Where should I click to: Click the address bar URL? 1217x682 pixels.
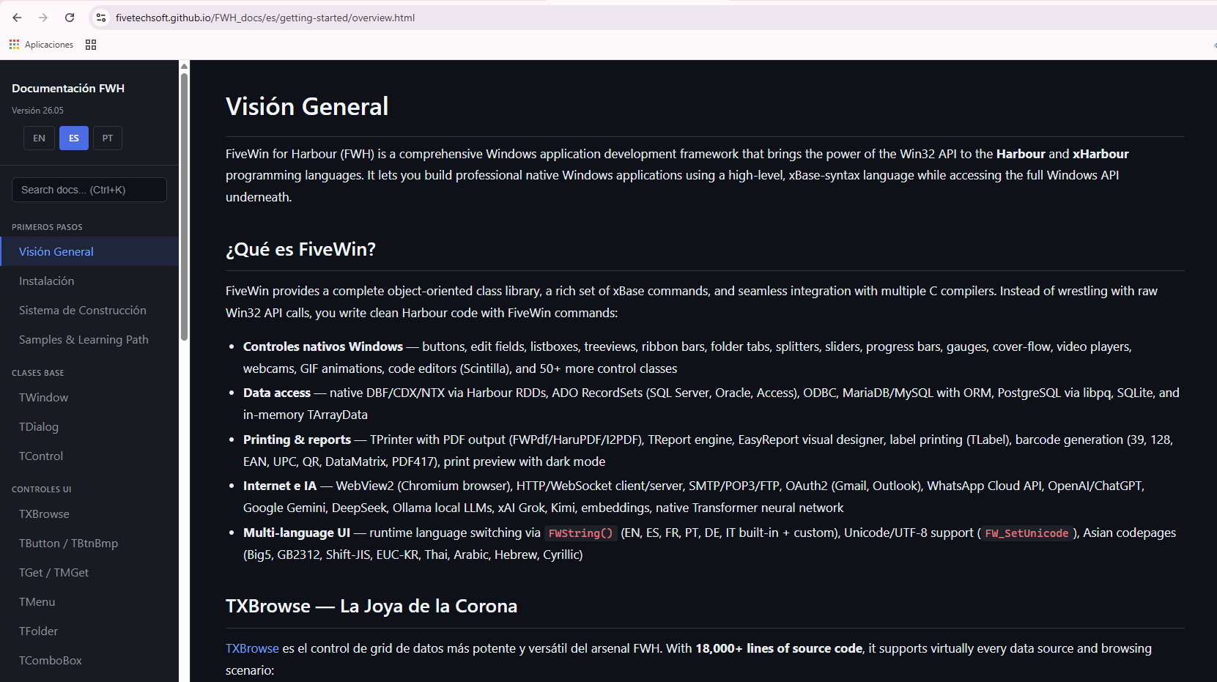click(265, 18)
